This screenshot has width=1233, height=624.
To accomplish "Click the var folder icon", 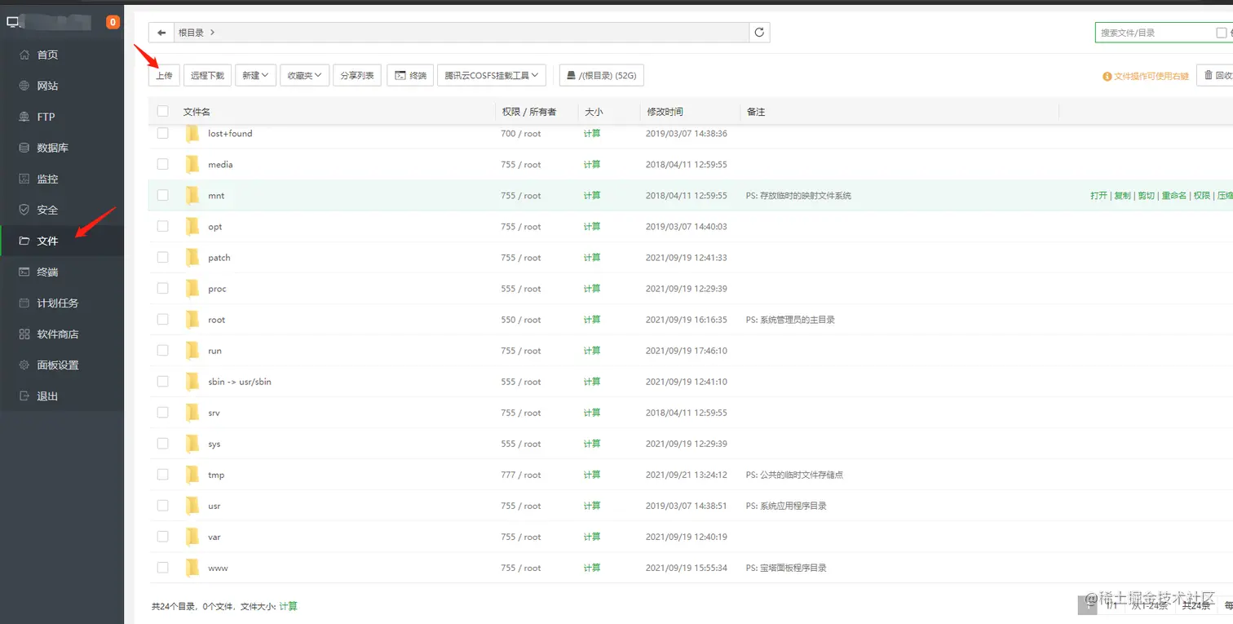I will pyautogui.click(x=192, y=537).
